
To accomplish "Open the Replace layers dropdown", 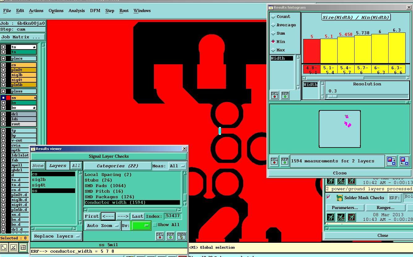I will pos(57,236).
